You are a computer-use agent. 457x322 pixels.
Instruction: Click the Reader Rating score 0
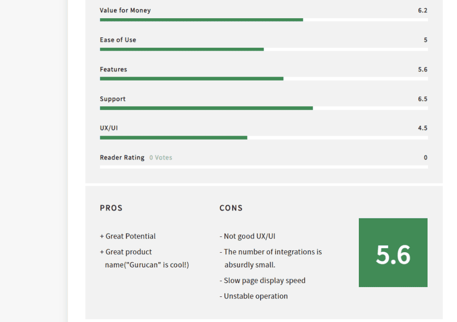[x=426, y=158]
